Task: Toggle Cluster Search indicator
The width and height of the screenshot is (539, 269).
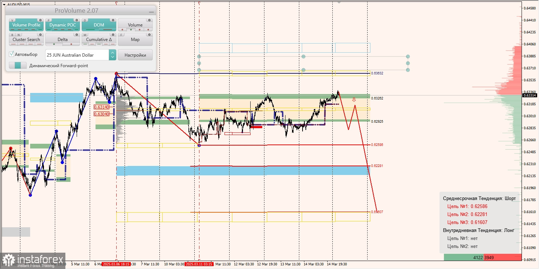Action: pyautogui.click(x=26, y=40)
